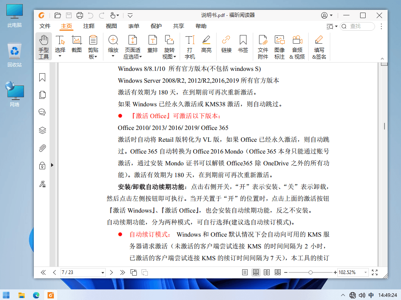Switch to the Protect (保护) tab
Screen dimensions: 401x300
156,26
